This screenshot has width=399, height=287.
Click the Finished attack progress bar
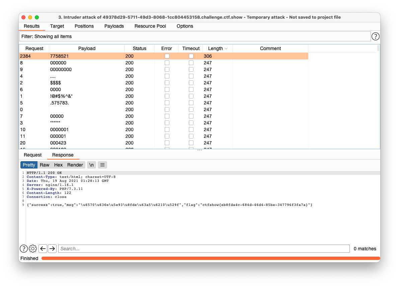(210, 258)
